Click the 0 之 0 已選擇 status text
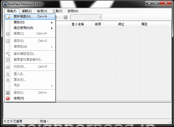This screenshot has height=127, width=174. pos(13,121)
